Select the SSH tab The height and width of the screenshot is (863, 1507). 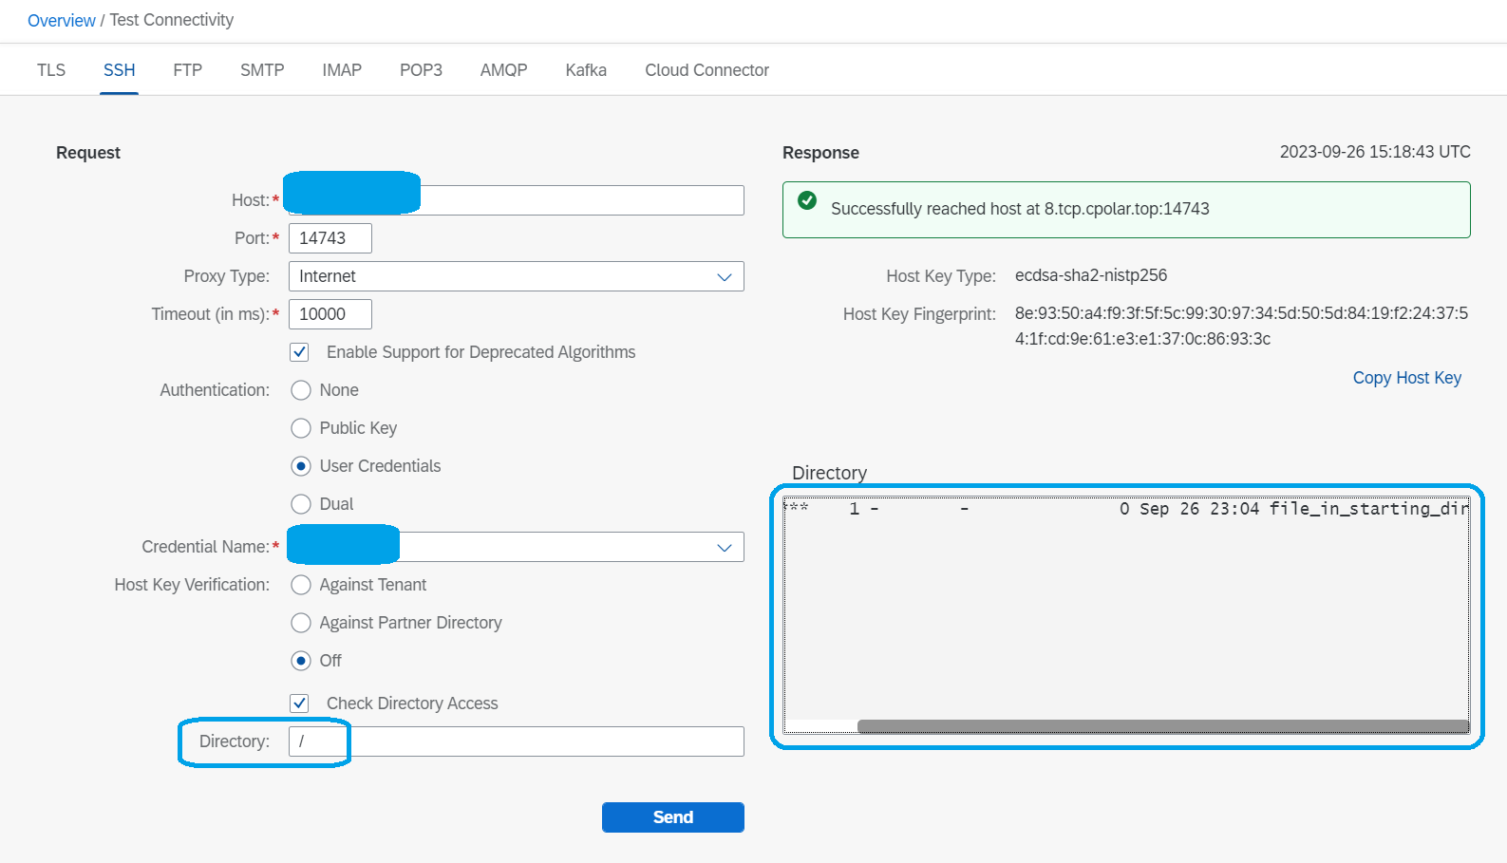120,70
